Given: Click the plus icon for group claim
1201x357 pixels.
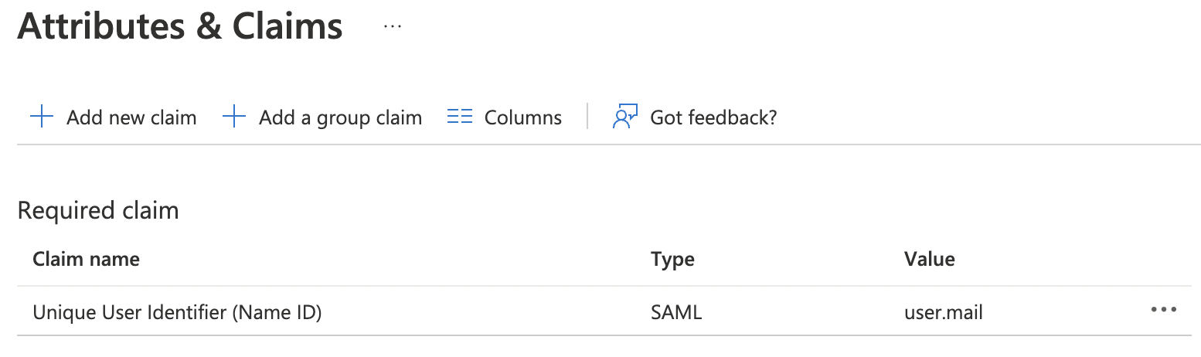Looking at the screenshot, I should (x=233, y=117).
